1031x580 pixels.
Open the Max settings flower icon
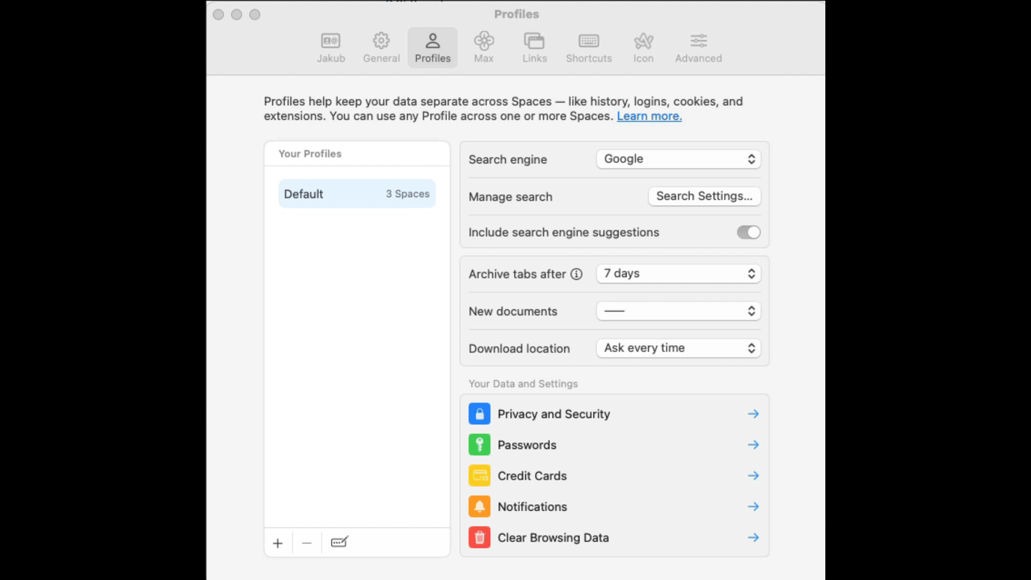coord(483,41)
